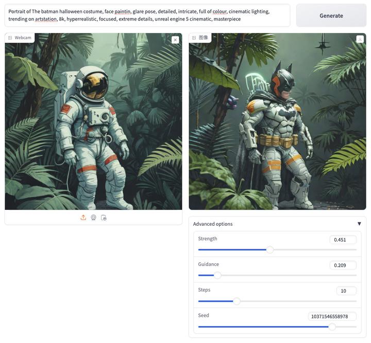The width and height of the screenshot is (371, 343).
Task: Adjust the Strength slider handle
Action: click(x=269, y=249)
